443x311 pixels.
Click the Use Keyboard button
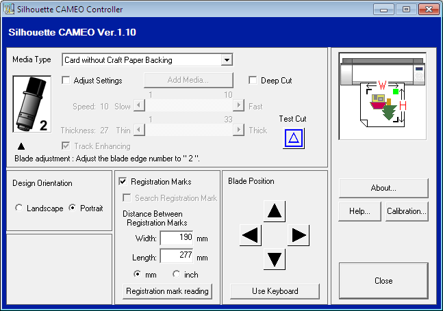[275, 291]
